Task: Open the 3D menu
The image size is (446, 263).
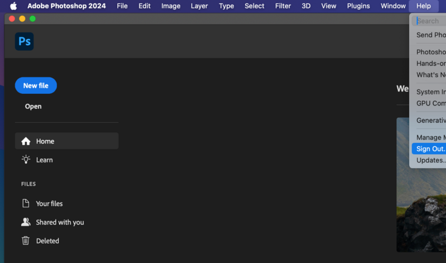Action: tap(306, 6)
